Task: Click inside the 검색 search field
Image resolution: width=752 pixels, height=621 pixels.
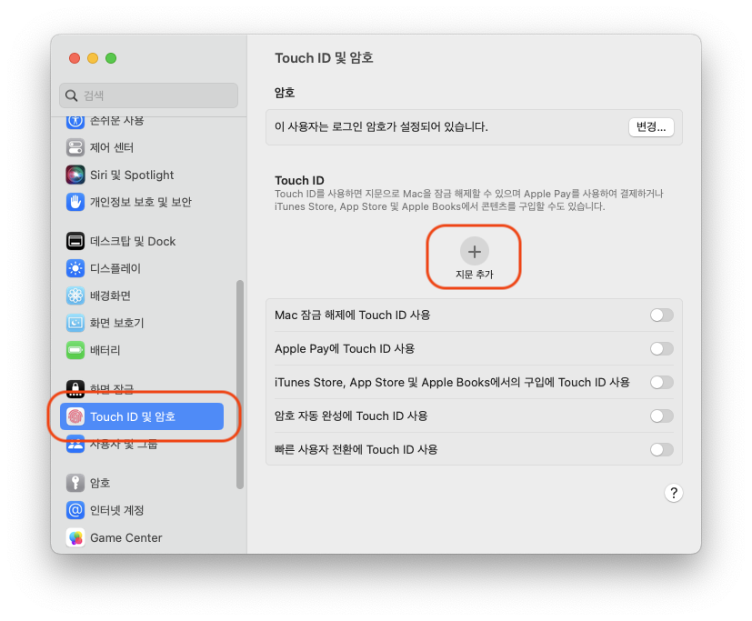Action: tap(148, 95)
